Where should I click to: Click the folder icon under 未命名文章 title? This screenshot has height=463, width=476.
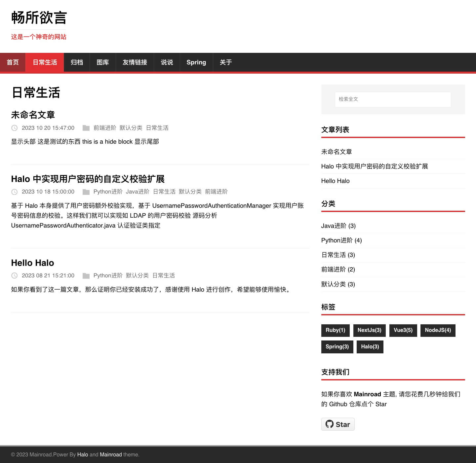tap(86, 128)
